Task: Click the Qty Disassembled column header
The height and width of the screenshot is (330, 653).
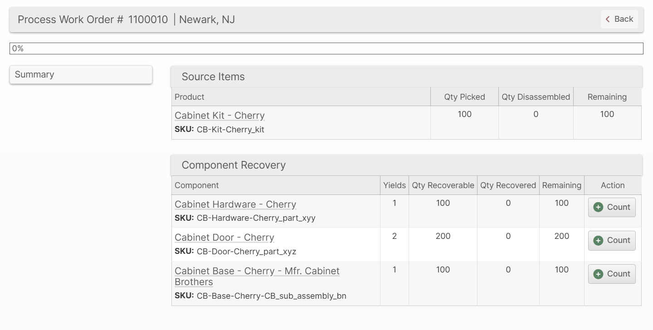Action: pos(536,97)
